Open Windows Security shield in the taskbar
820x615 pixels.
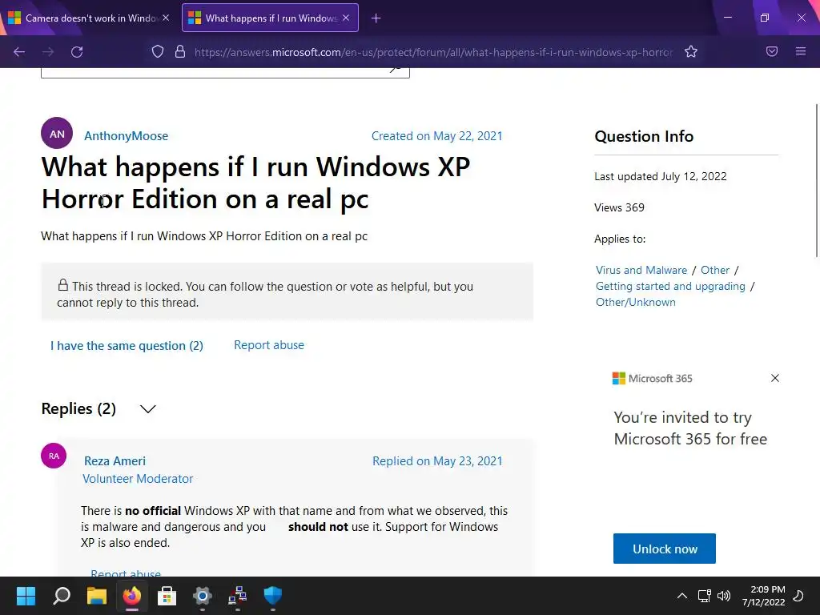click(x=272, y=596)
